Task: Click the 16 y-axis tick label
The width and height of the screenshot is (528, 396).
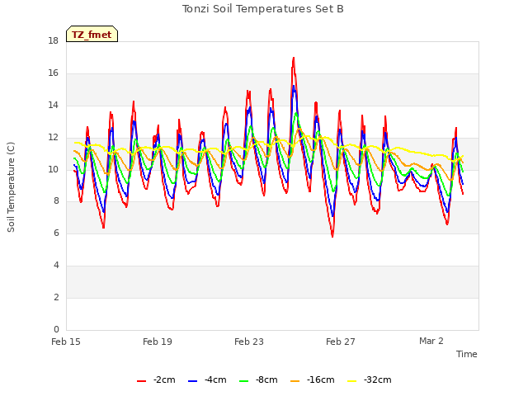Action: point(53,73)
